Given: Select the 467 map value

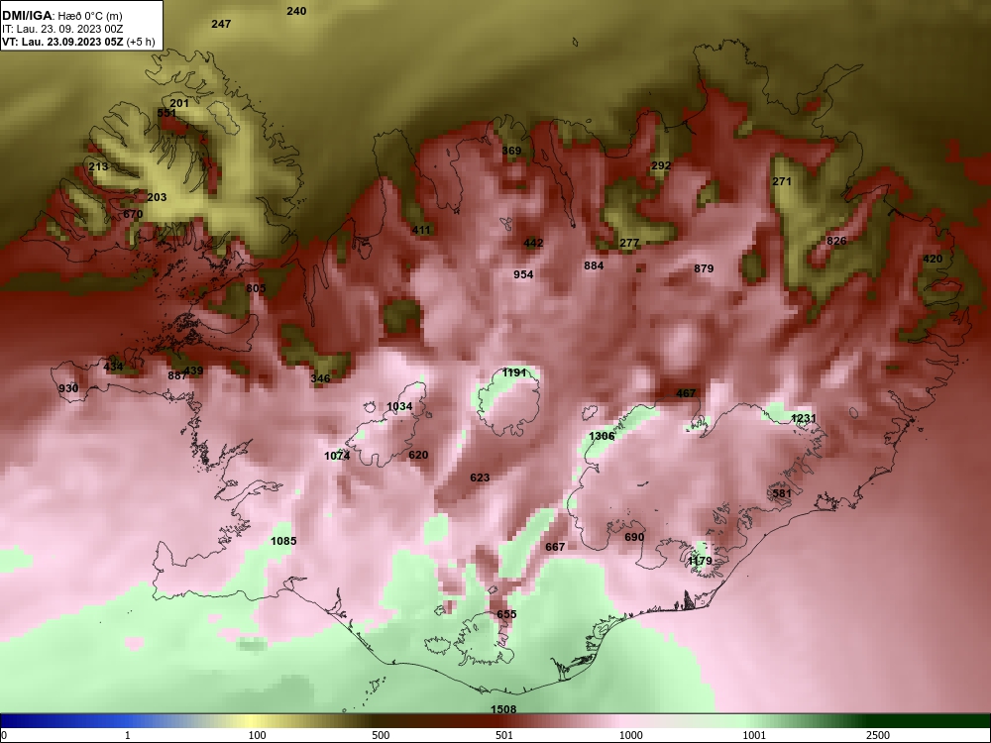Looking at the screenshot, I should pyautogui.click(x=686, y=393).
